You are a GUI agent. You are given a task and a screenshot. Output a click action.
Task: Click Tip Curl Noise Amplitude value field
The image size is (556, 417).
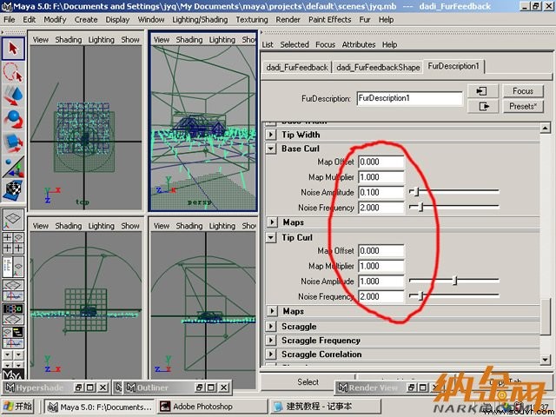tap(381, 281)
